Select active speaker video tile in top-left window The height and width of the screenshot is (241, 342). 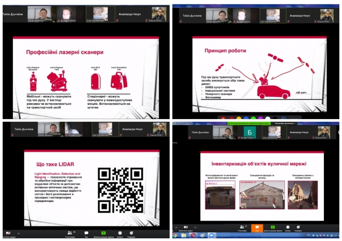click(100, 14)
